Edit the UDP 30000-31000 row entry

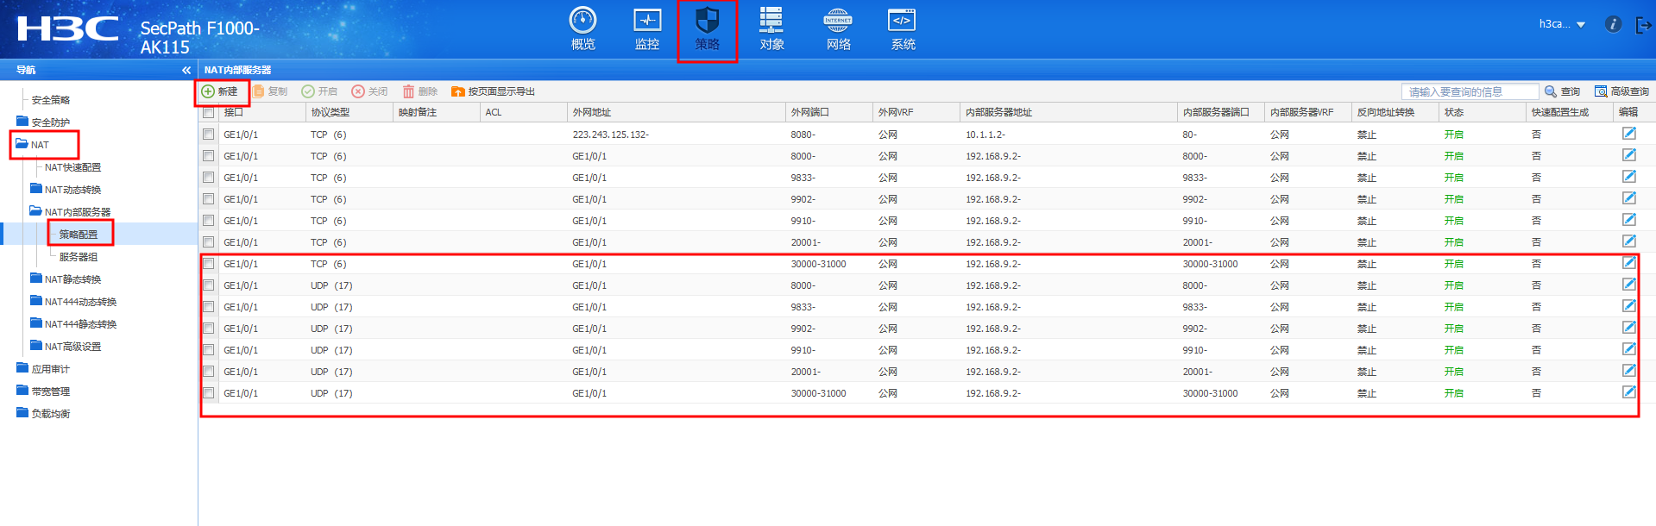[1628, 392]
